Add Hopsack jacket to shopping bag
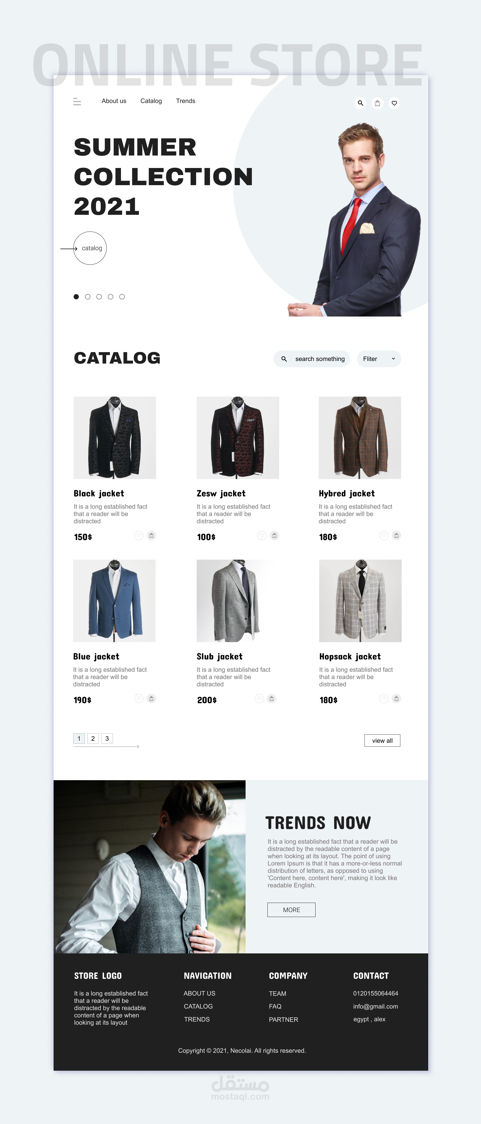 (396, 699)
